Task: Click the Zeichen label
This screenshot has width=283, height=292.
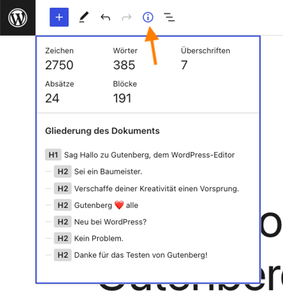Action: (x=59, y=50)
